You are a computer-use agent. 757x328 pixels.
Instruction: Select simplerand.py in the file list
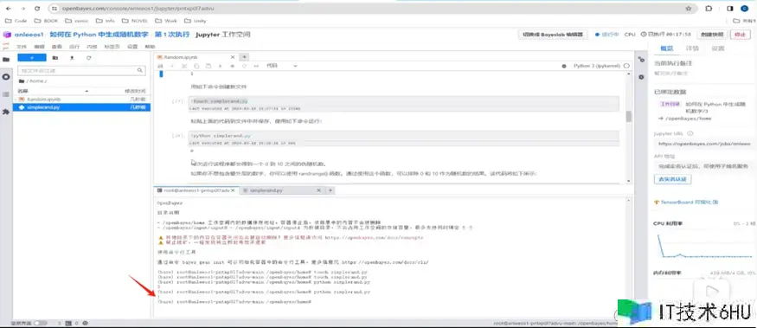(82, 107)
